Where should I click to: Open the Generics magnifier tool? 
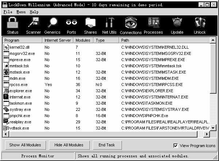click(x=52, y=26)
